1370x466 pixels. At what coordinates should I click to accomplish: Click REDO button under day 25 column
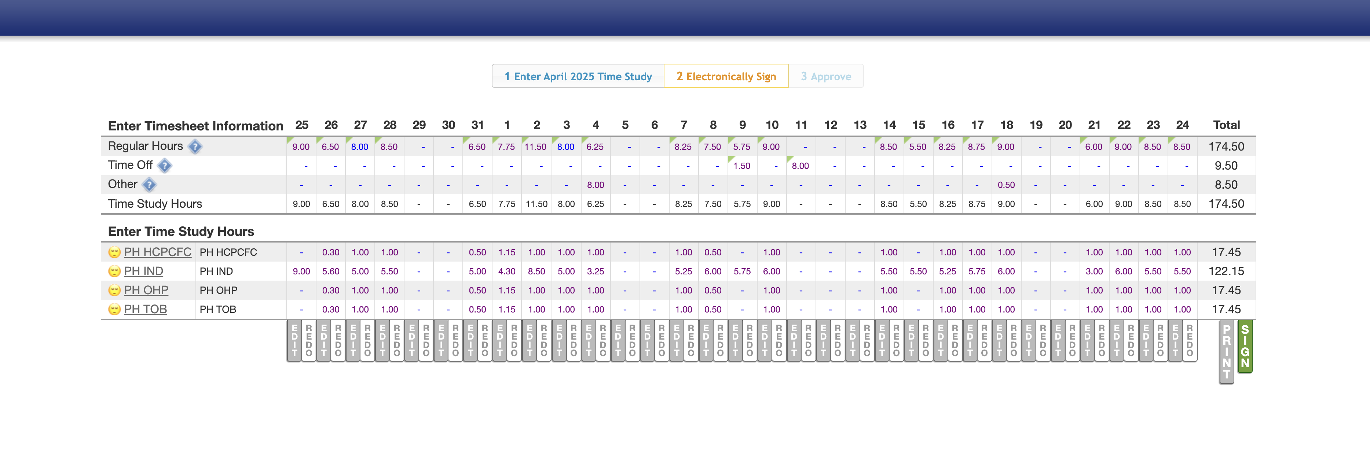308,341
